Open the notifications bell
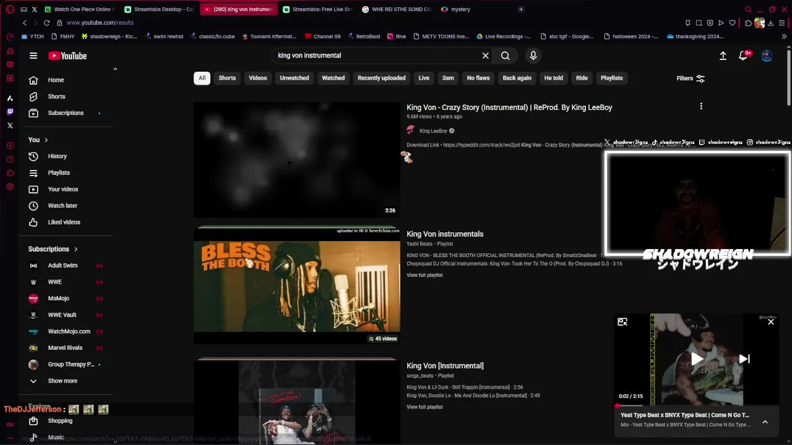Screen dimensions: 792x445 [744, 56]
